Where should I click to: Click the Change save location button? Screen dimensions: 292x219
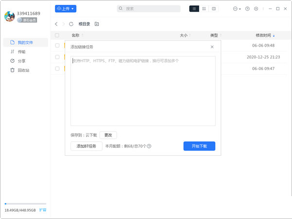[x=108, y=135]
